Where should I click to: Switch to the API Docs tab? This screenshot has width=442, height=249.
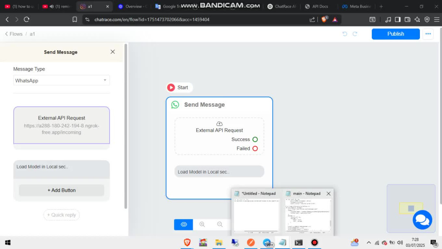pos(317,7)
